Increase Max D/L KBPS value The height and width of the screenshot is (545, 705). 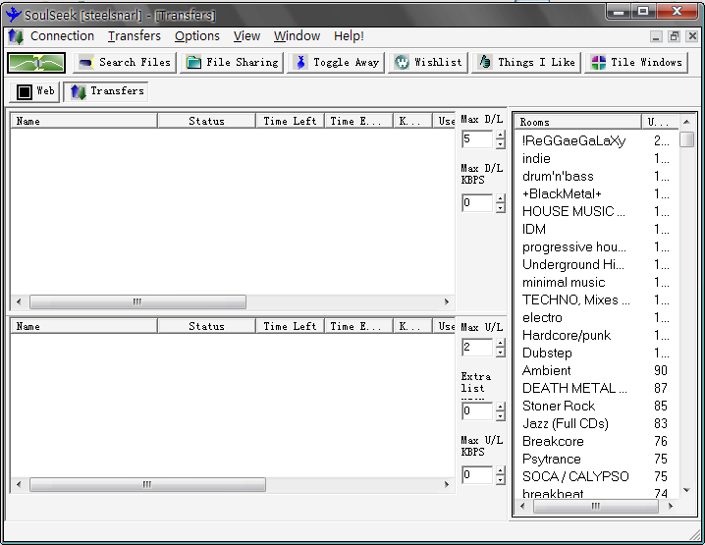[x=500, y=198]
